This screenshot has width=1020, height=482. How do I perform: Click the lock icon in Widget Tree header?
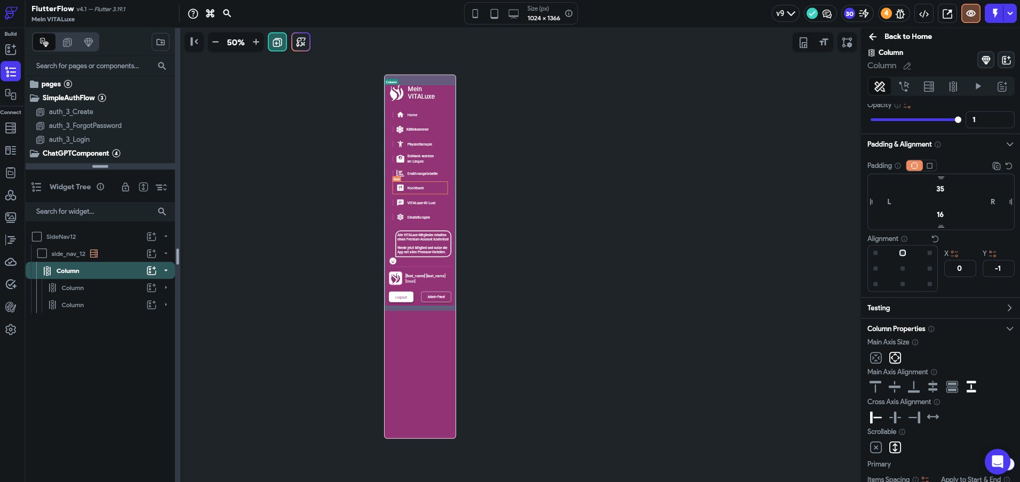(125, 187)
